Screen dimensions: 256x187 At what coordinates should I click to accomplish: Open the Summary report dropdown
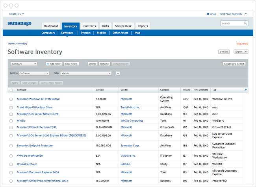(x=24, y=64)
